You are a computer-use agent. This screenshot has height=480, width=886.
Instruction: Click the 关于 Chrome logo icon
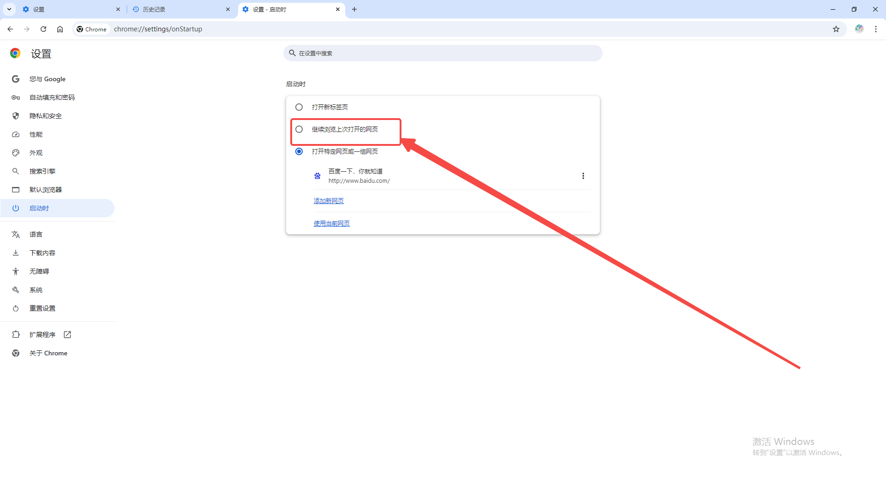point(16,353)
